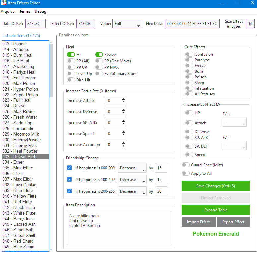Screen dimensions: 257x255
Task: Click the Item Description text box
Action: pos(119,228)
